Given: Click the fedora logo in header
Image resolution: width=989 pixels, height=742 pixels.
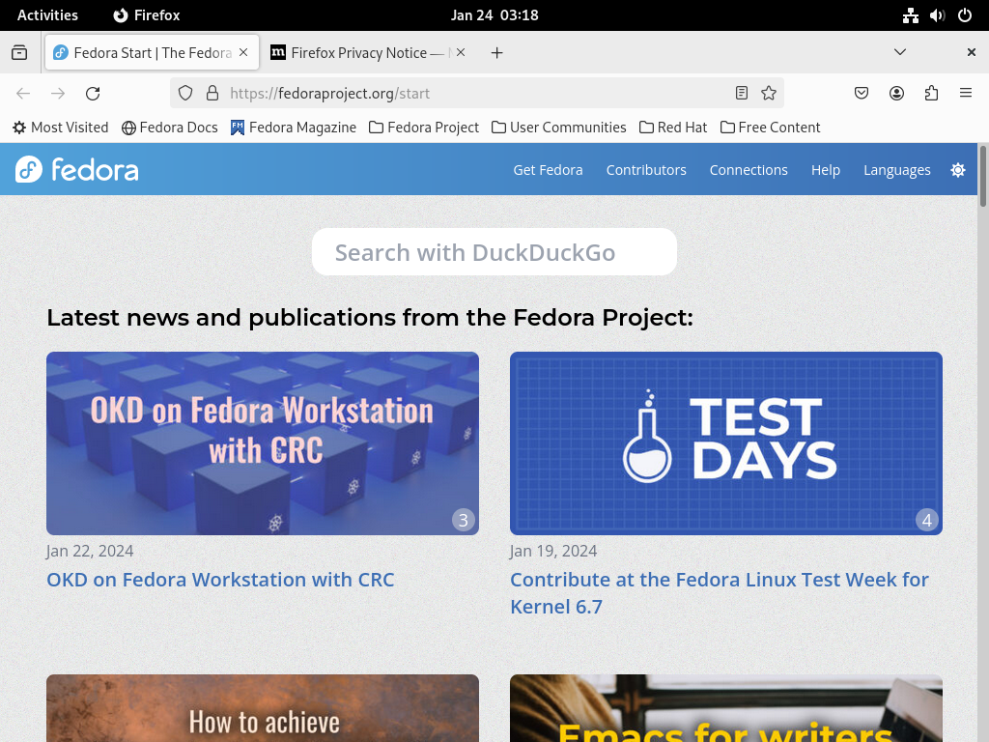Looking at the screenshot, I should pos(77,169).
